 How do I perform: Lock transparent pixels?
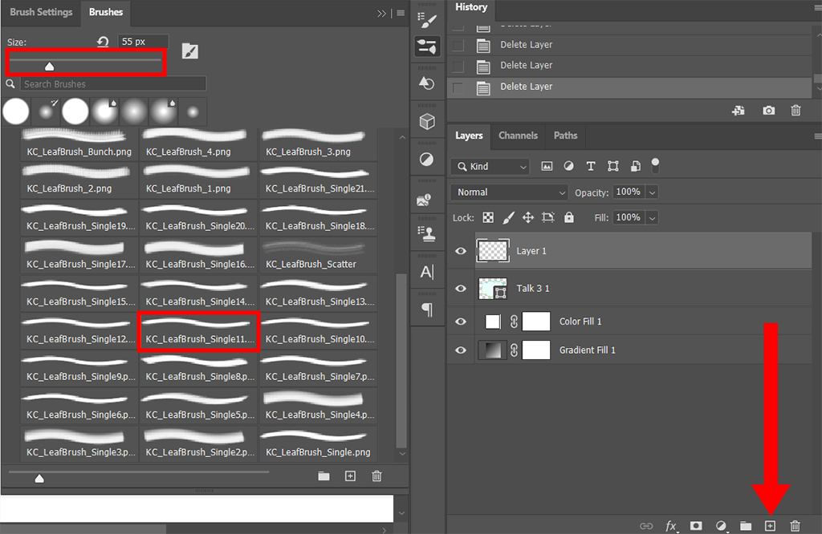coord(488,218)
